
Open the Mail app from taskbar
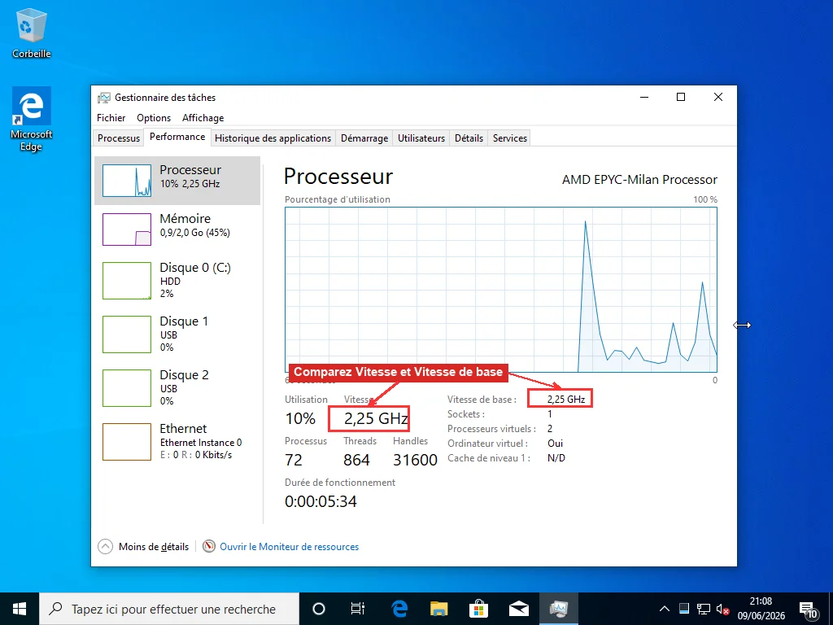click(x=519, y=609)
